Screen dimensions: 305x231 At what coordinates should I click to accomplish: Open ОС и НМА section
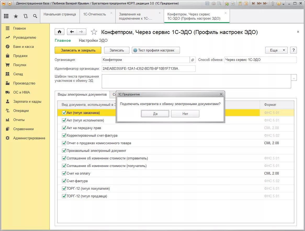(x=21, y=92)
